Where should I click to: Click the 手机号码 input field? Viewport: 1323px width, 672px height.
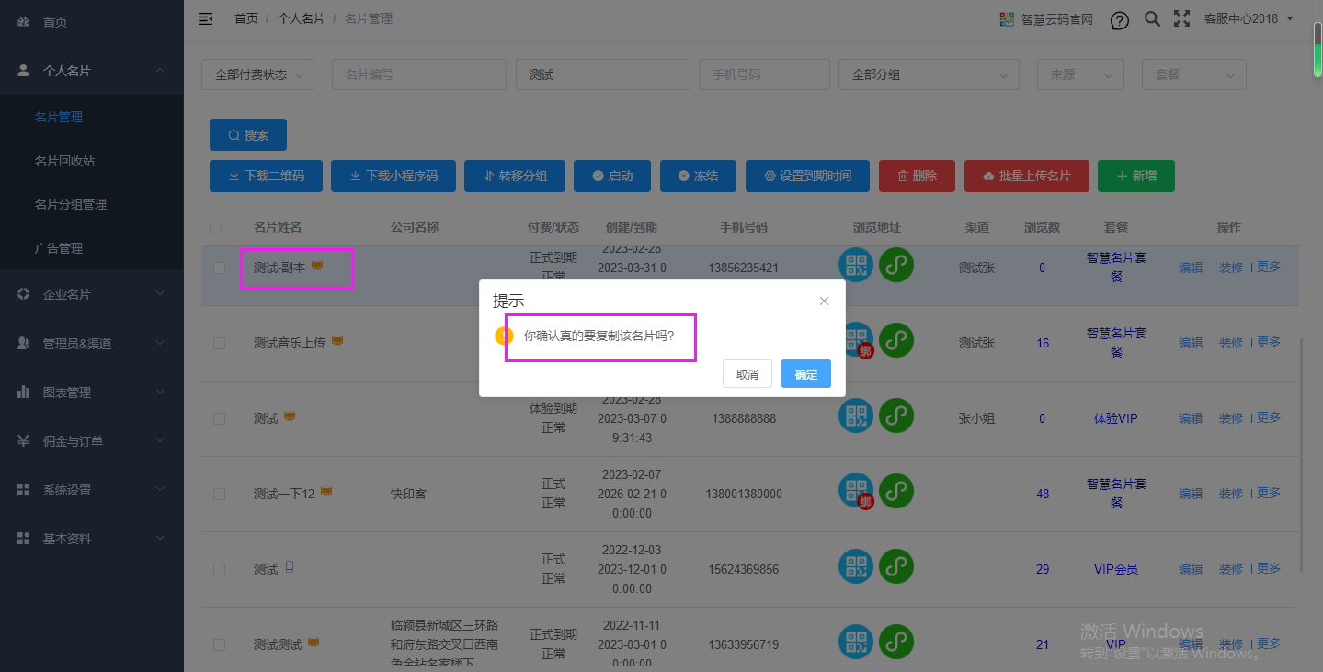(x=763, y=74)
